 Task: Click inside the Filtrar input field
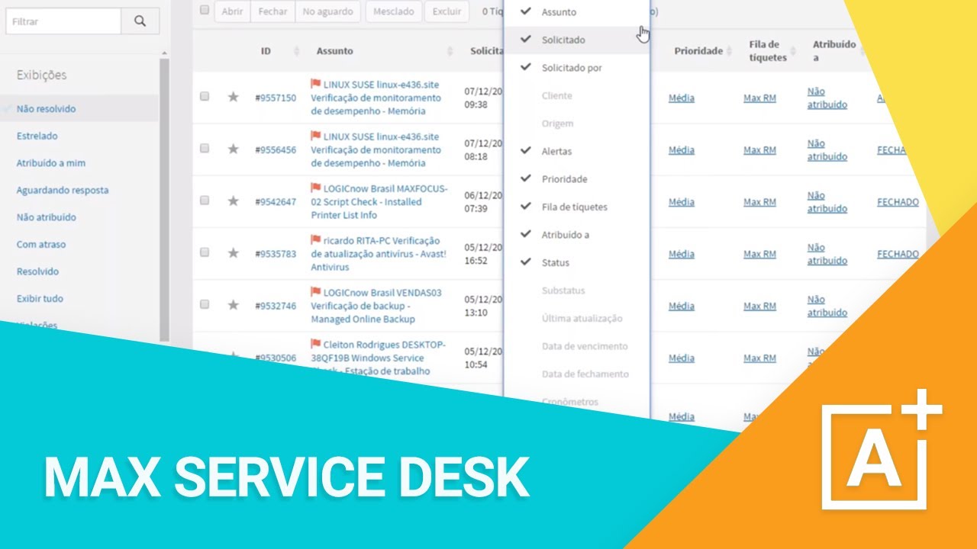[63, 21]
